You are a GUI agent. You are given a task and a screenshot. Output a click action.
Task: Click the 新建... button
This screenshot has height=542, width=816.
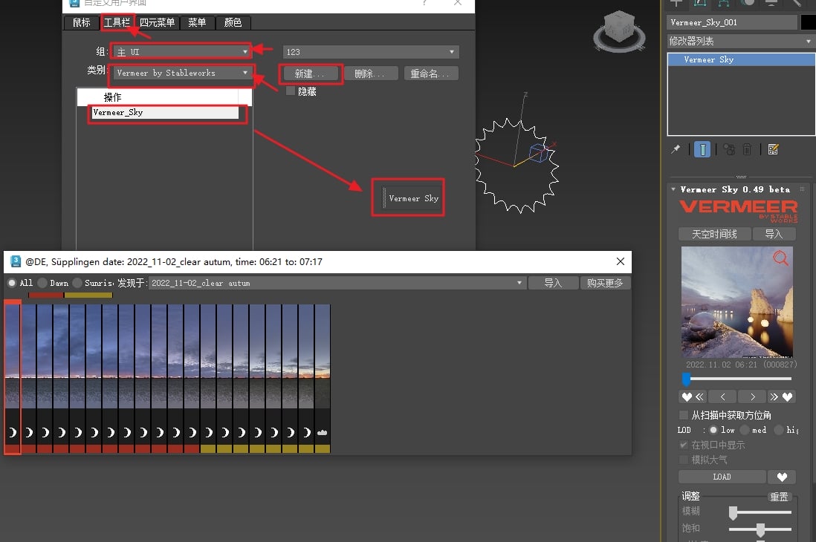click(310, 74)
